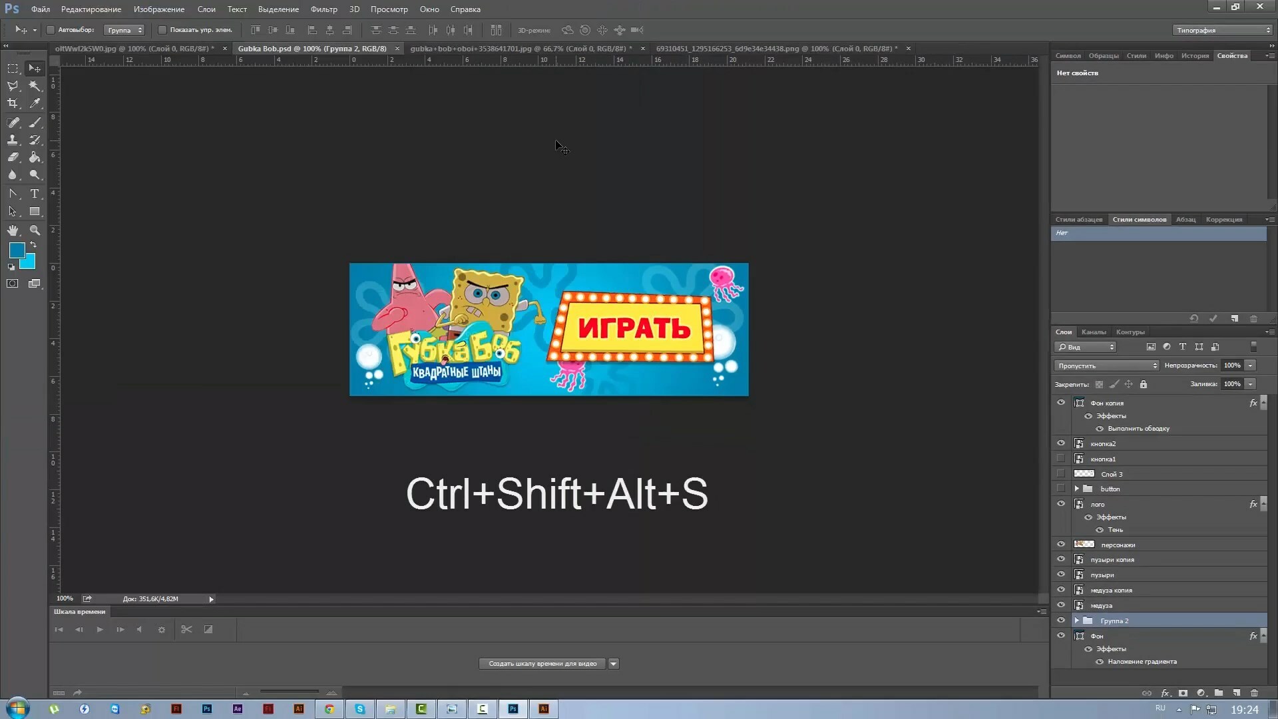The image size is (1278, 719).
Task: Show the Слой 3 layer
Action: (x=1061, y=474)
